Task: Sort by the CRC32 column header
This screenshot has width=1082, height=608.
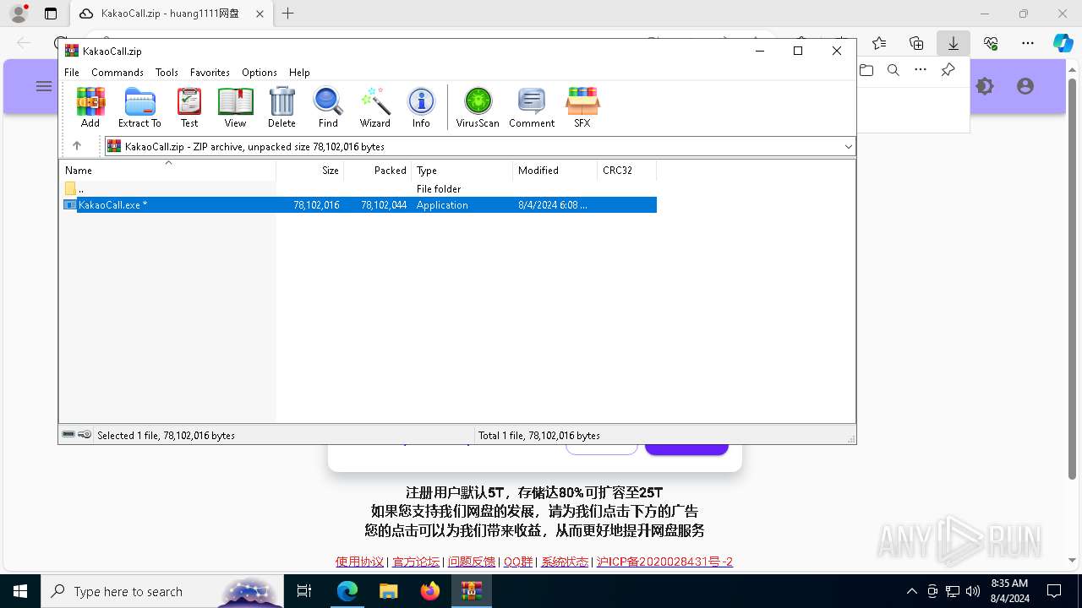Action: (x=626, y=171)
